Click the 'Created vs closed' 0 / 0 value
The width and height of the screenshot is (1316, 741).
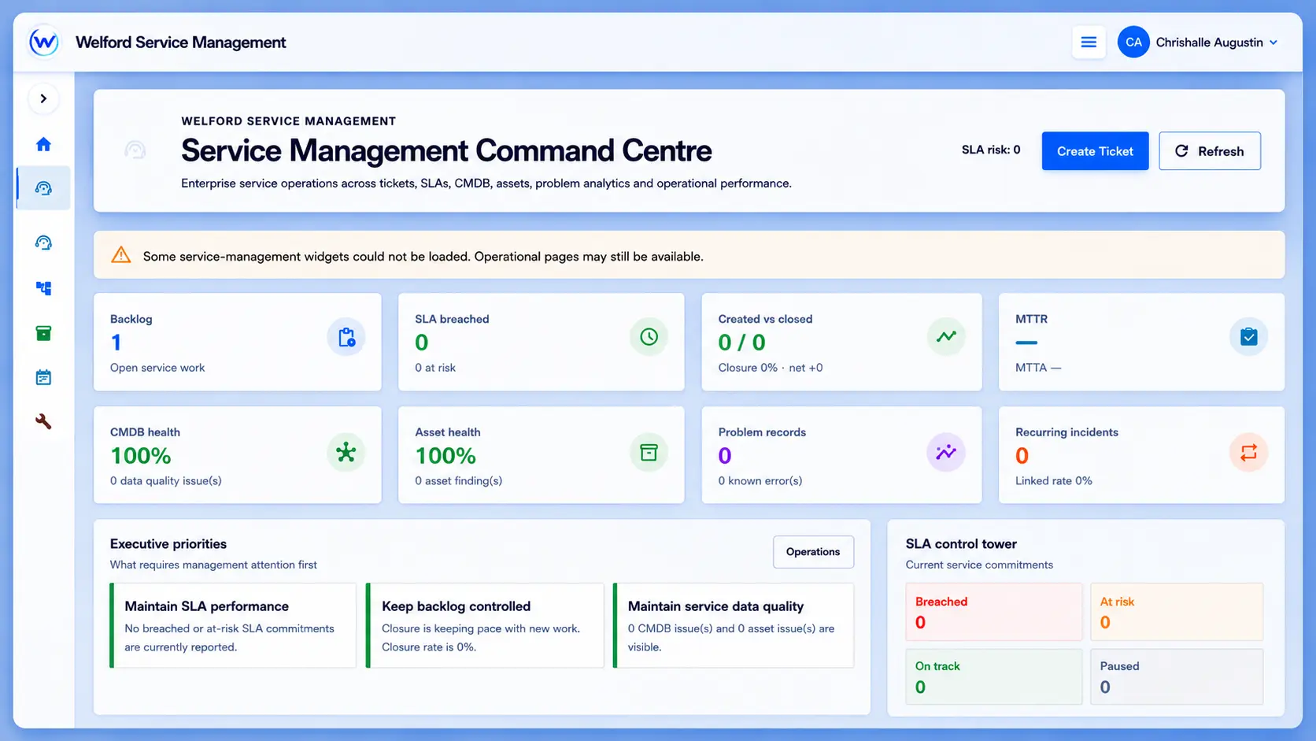(741, 343)
